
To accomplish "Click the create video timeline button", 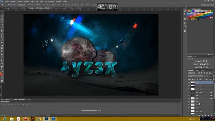I will tap(90, 111).
